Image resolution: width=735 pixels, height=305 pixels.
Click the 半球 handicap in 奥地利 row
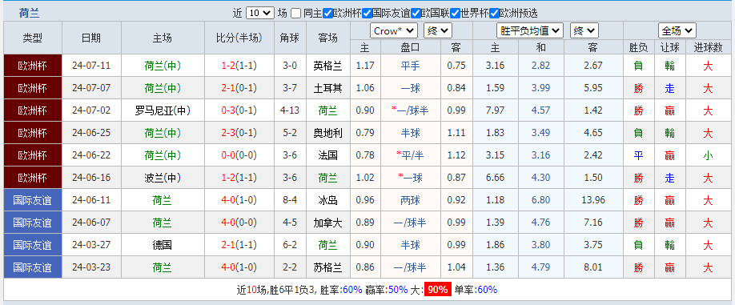click(411, 133)
